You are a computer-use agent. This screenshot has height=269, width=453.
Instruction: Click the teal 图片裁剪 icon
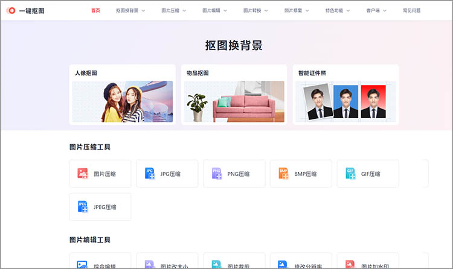tap(217, 264)
